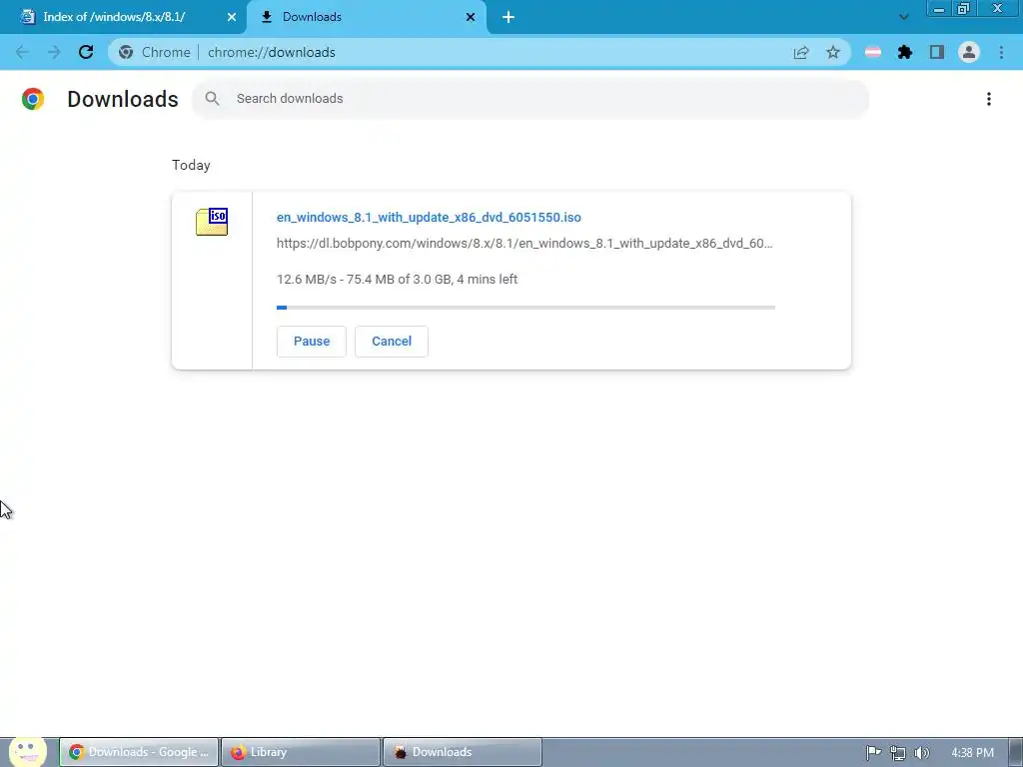Bookmark this tab with the star icon
Viewport: 1023px width, 767px height.
833,52
